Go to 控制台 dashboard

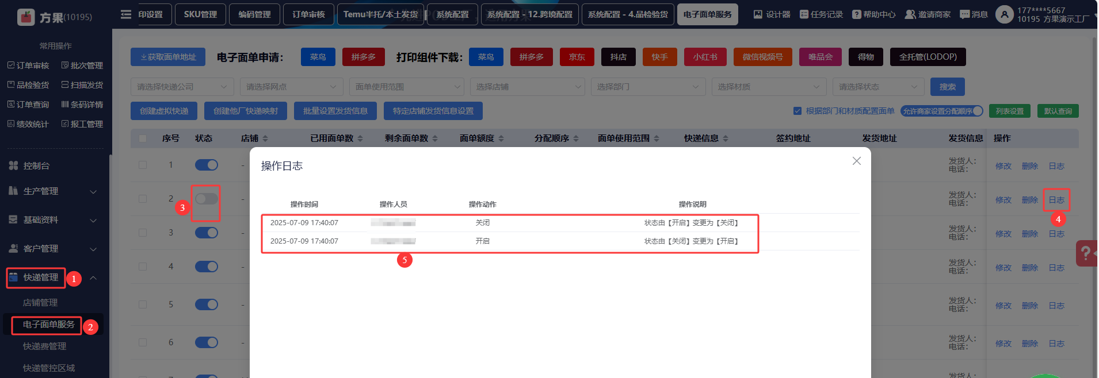click(36, 166)
